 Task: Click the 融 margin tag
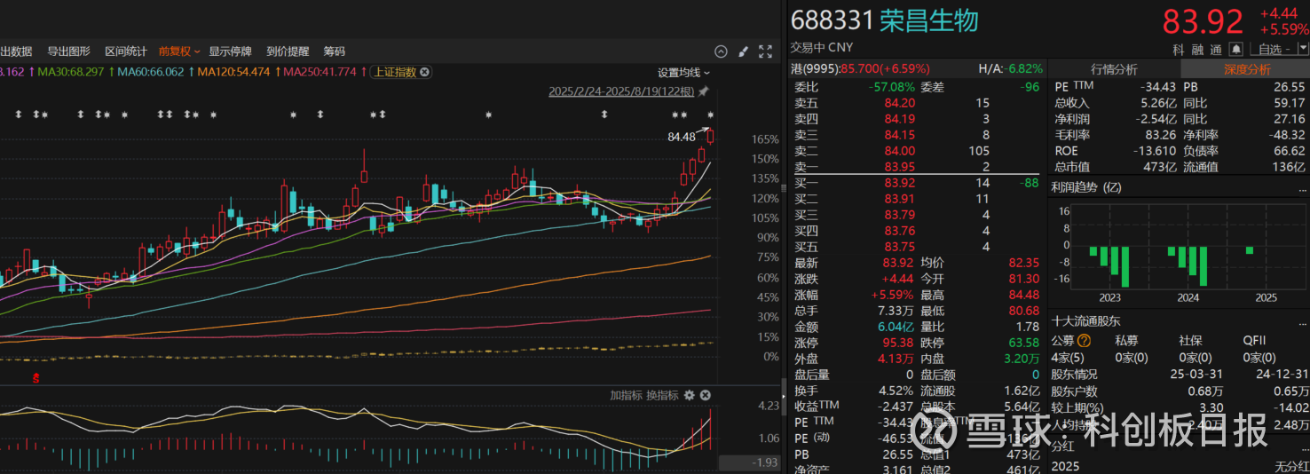click(1197, 50)
